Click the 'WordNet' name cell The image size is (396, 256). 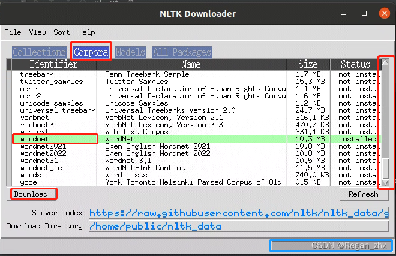(x=120, y=139)
